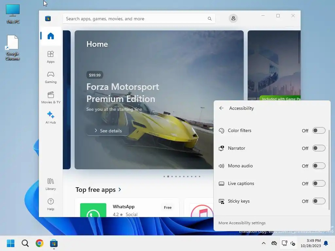Open the AI Hub section
The width and height of the screenshot is (335, 251).
tap(51, 118)
